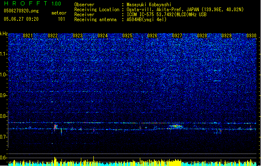Click the 0925 time marker
The image size is (261, 166).
coord(127,36)
